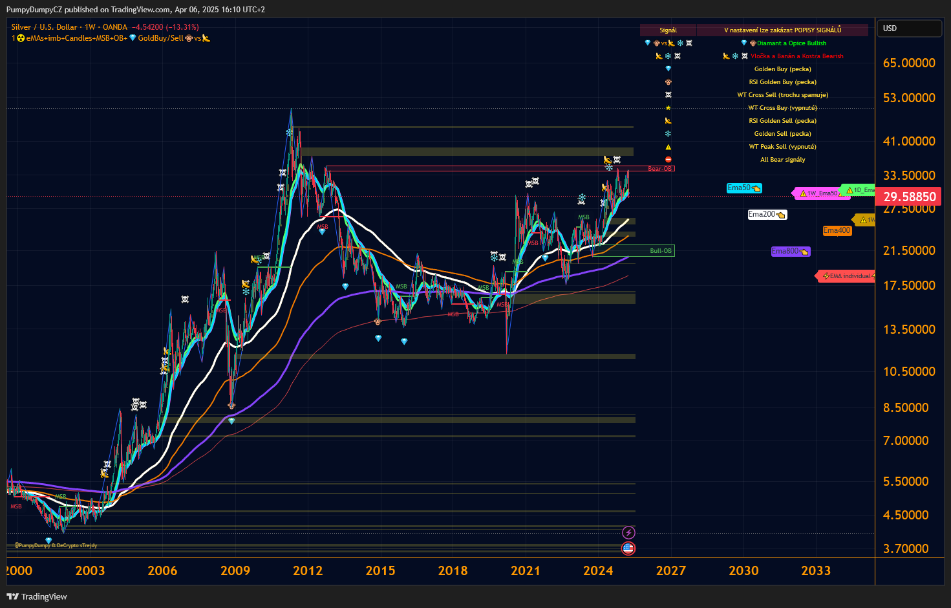Click the 2006 label on time axis
951x608 pixels.
point(162,570)
